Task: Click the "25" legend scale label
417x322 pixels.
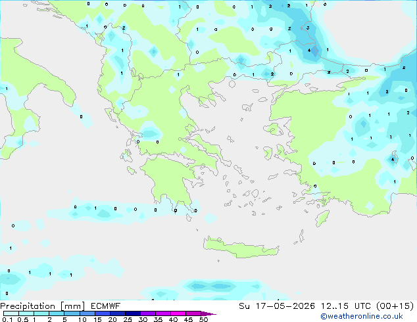Action: point(128,319)
